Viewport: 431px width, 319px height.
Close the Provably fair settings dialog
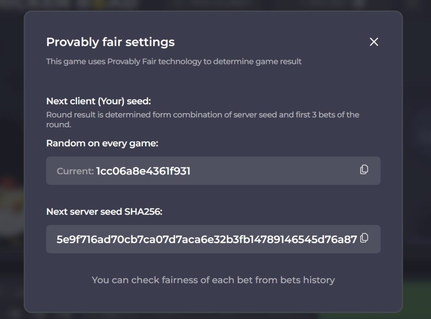pos(374,42)
